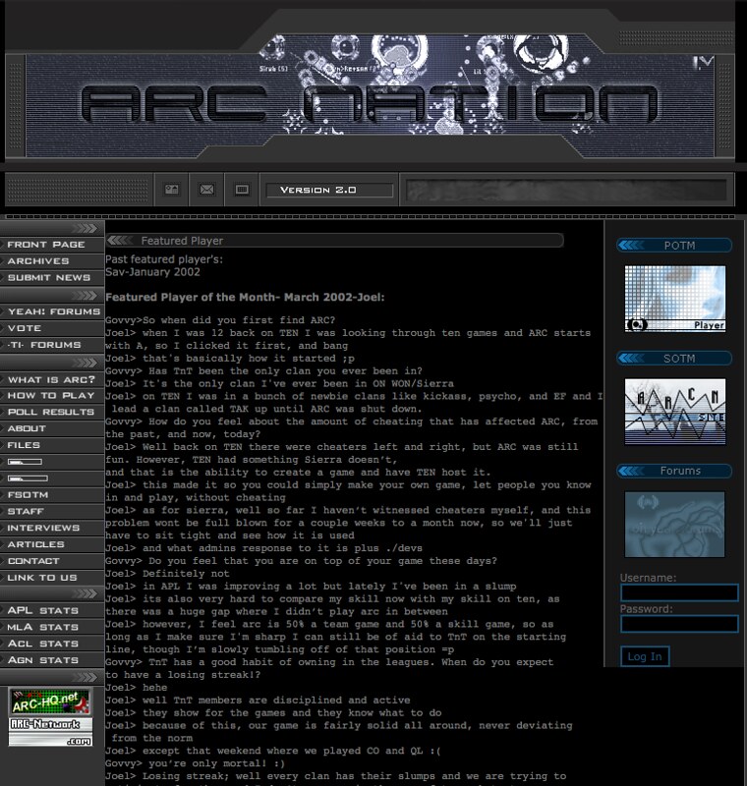Click the third toolbar icon beside Version 2.0
Screen dimensions: 747x786
(x=242, y=190)
